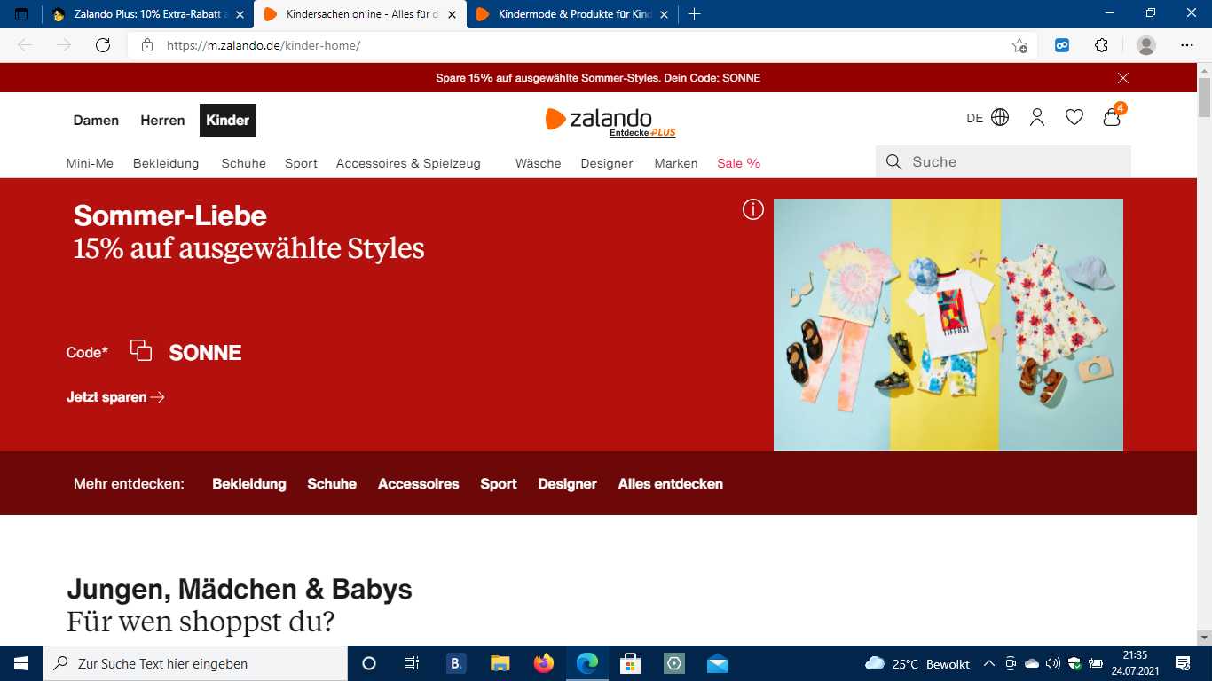Click Schuhe in Mehr entdecken bar
Screen dimensions: 1212x681
(x=332, y=484)
